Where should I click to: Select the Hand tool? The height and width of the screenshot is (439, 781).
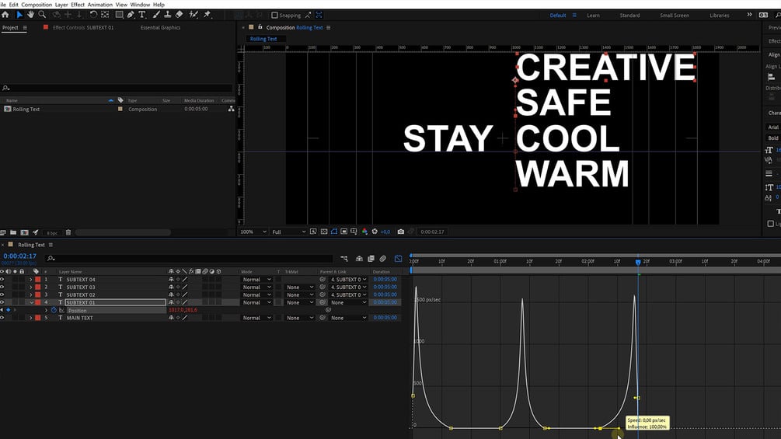31,15
